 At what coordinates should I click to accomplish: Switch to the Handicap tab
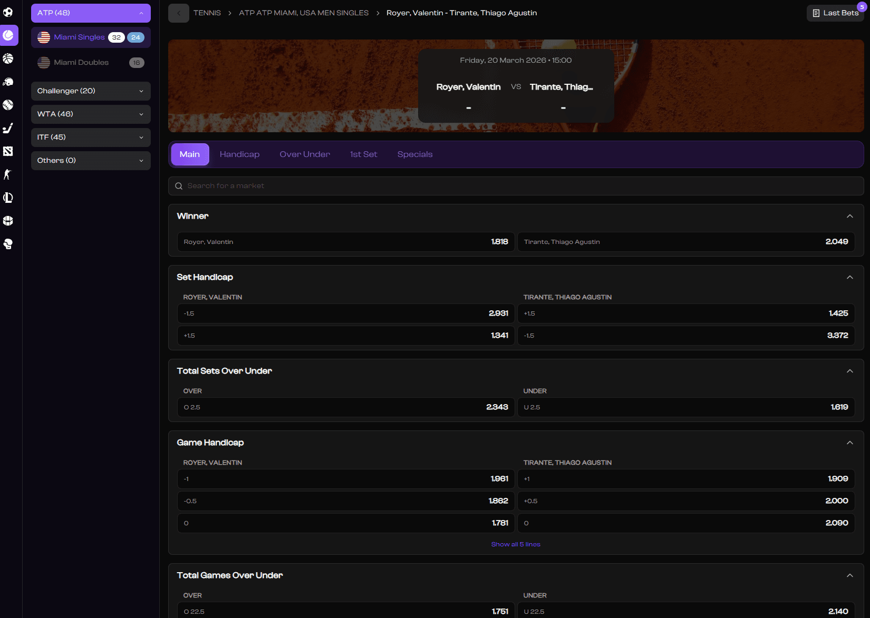click(x=239, y=154)
